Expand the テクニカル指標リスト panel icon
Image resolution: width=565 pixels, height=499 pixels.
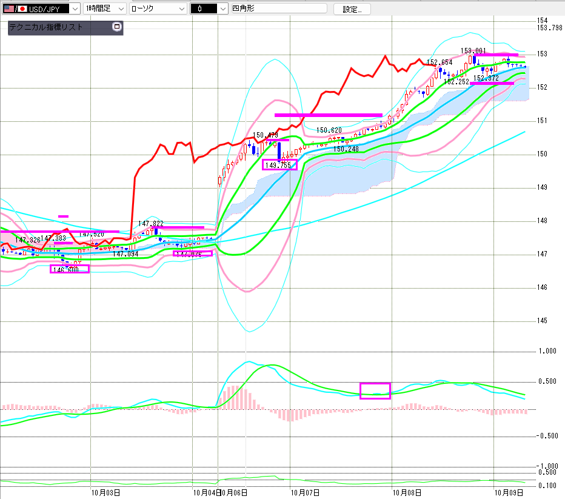117,27
